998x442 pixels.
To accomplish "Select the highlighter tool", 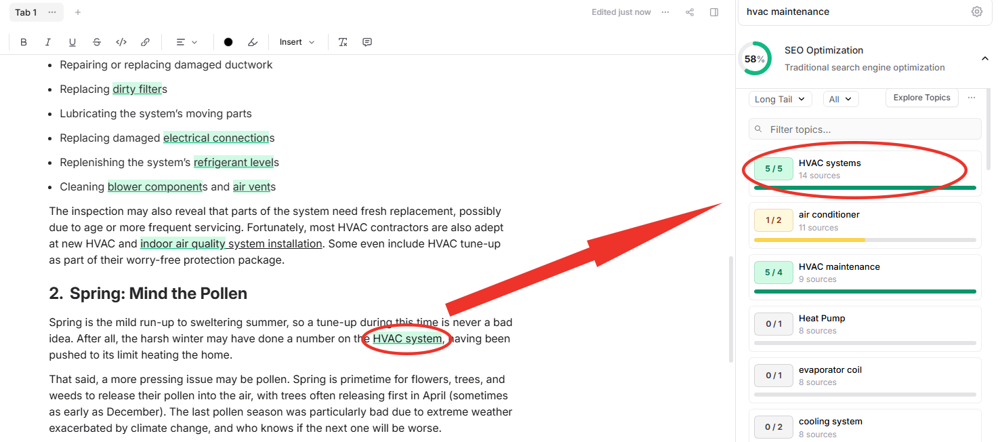I will click(x=253, y=42).
